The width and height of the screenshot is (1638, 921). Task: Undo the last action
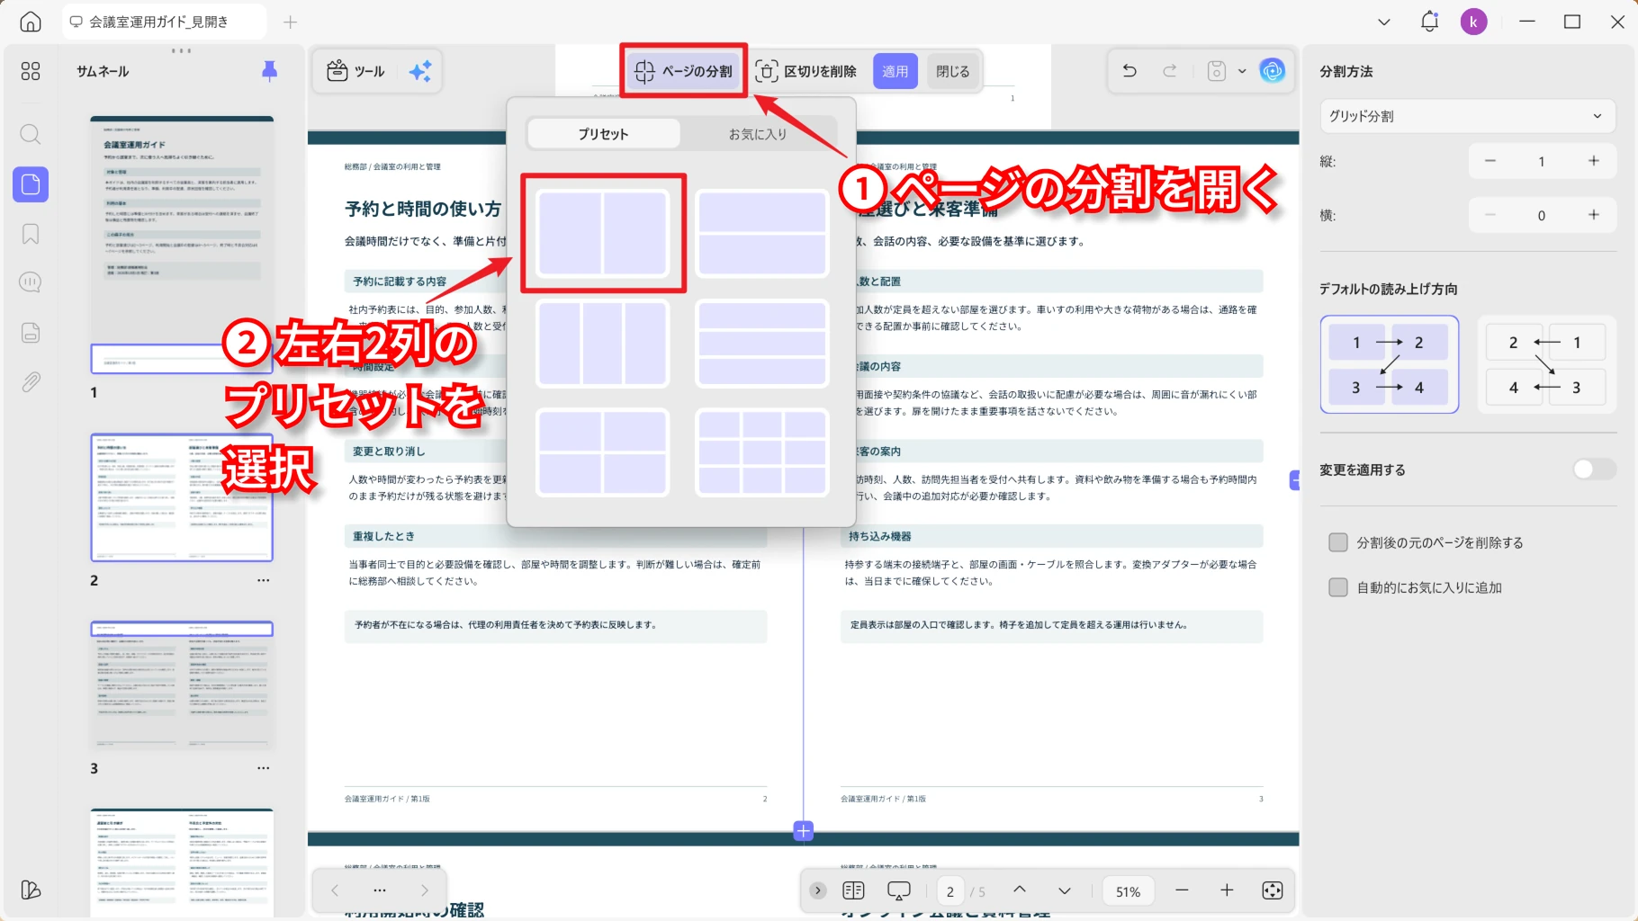(x=1129, y=71)
